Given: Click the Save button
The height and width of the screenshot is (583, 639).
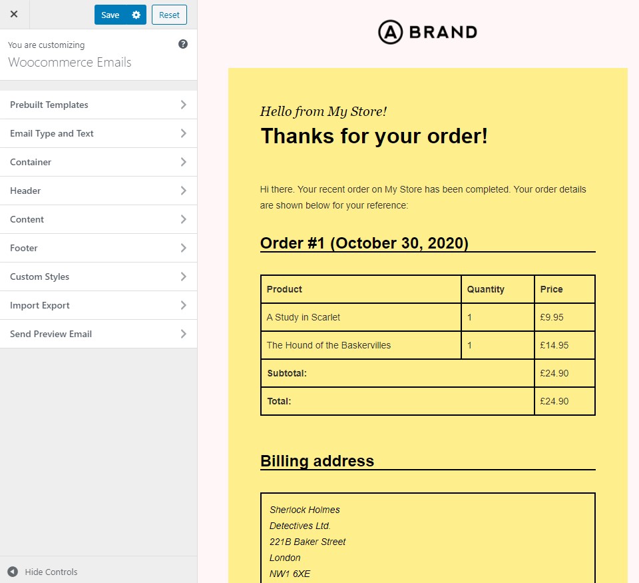Looking at the screenshot, I should coord(110,15).
